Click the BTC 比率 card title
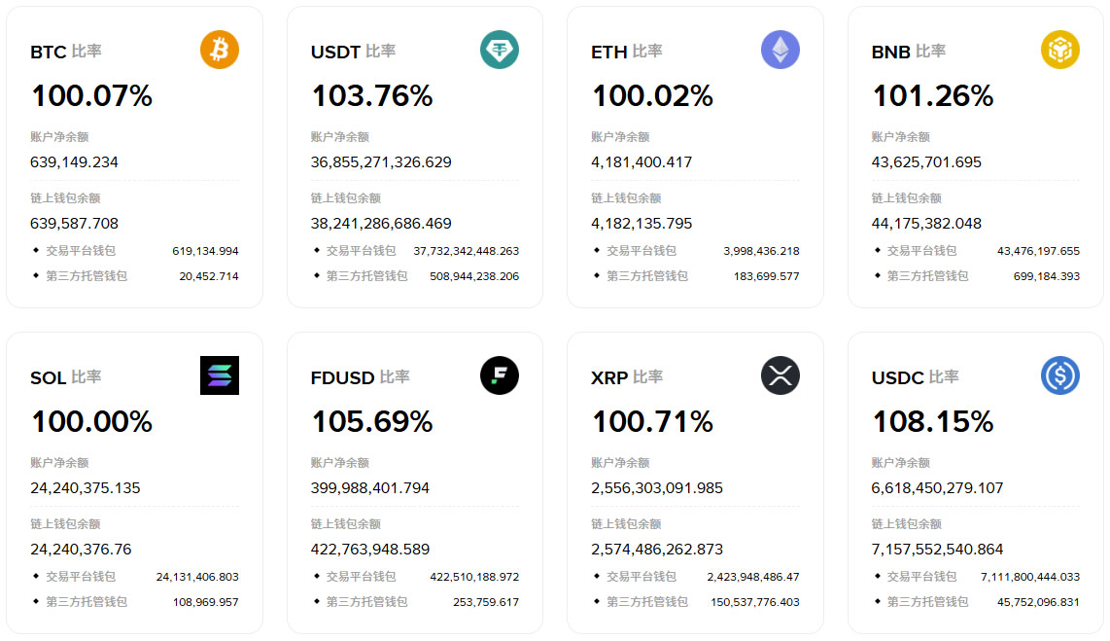This screenshot has height=641, width=1110. point(65,52)
